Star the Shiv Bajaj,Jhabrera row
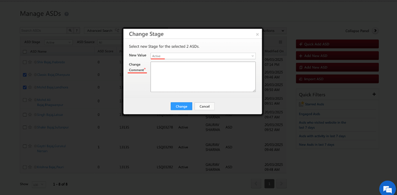The height and width of the screenshot is (195, 397). pyautogui.click(x=30, y=62)
